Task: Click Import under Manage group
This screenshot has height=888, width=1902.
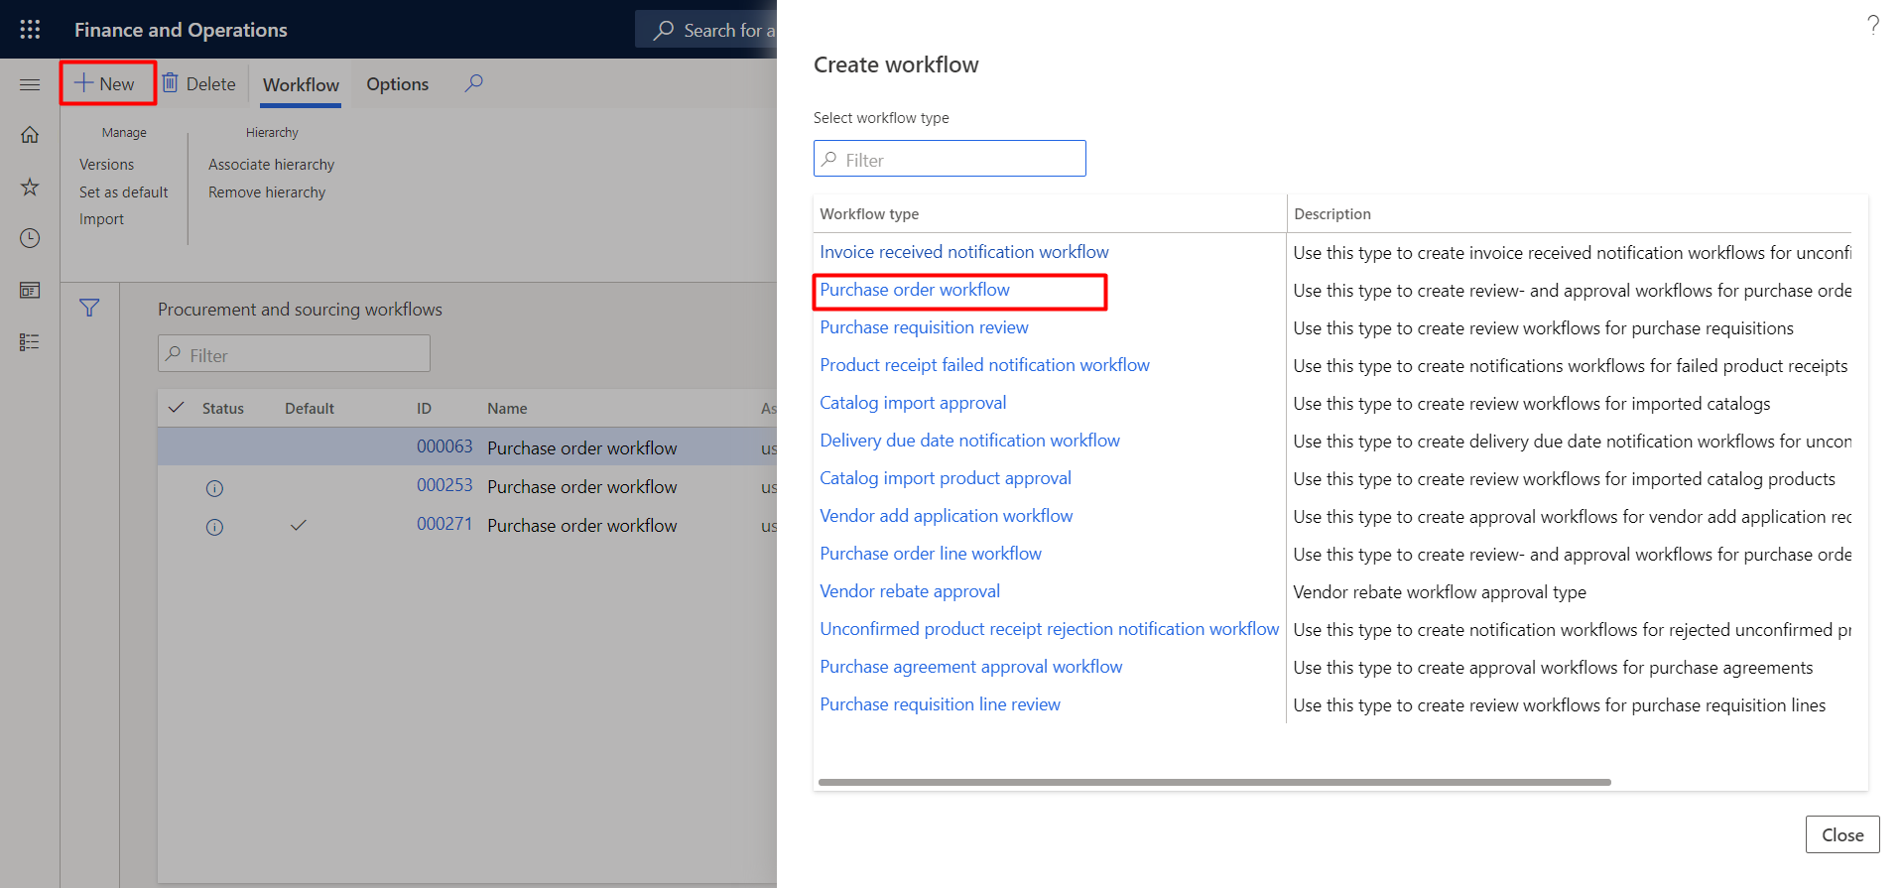Action: coord(101,219)
